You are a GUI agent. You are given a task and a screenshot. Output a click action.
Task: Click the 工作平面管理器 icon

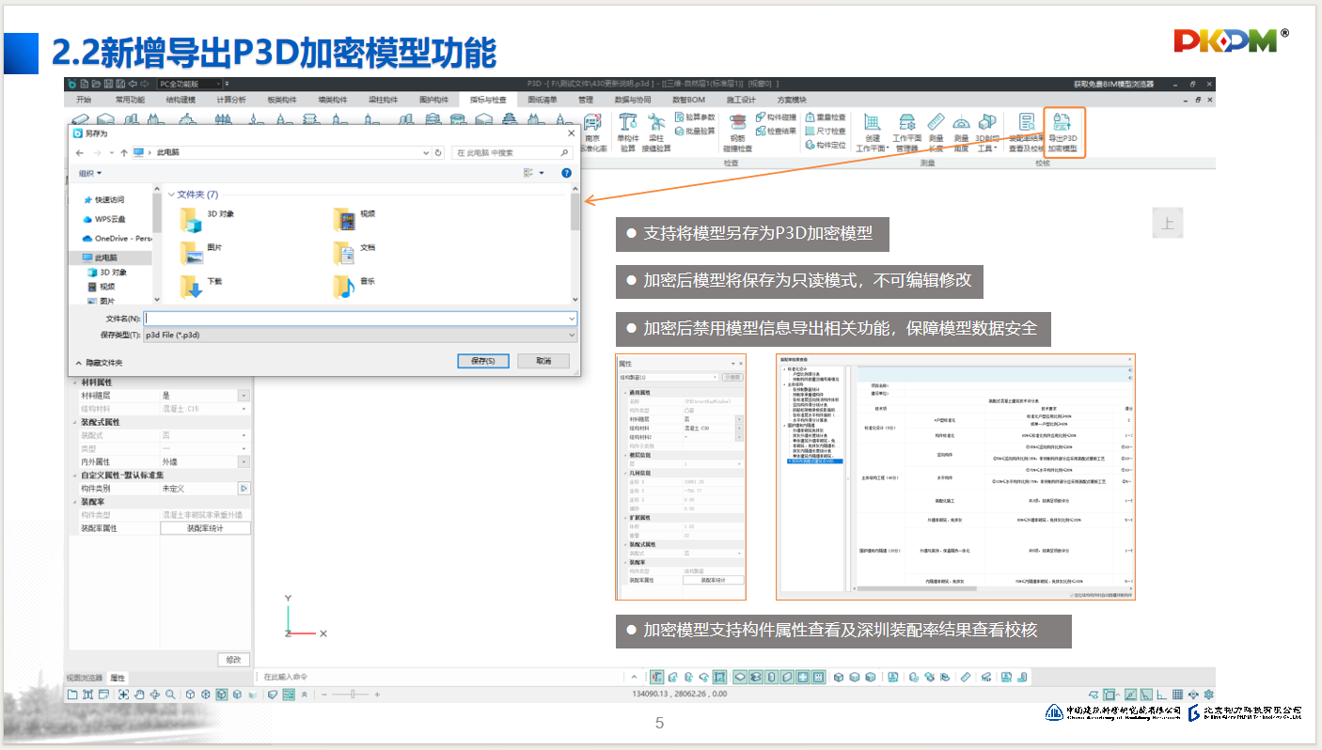pyautogui.click(x=906, y=131)
